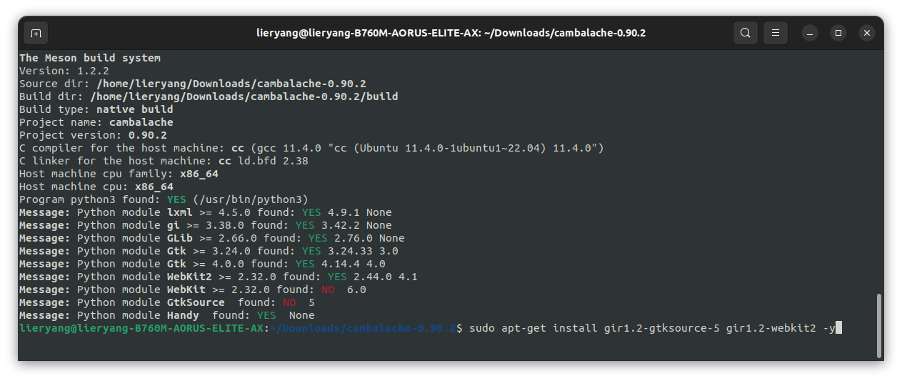Minimize the terminal window
The width and height of the screenshot is (902, 381).
pyautogui.click(x=809, y=33)
